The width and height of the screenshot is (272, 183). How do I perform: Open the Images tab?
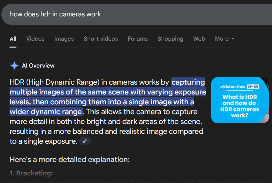pyautogui.click(x=64, y=39)
